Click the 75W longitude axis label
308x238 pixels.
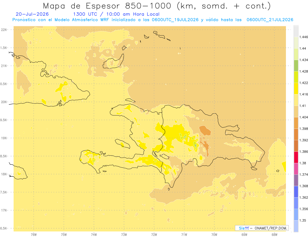pyautogui.click(x=64, y=234)
